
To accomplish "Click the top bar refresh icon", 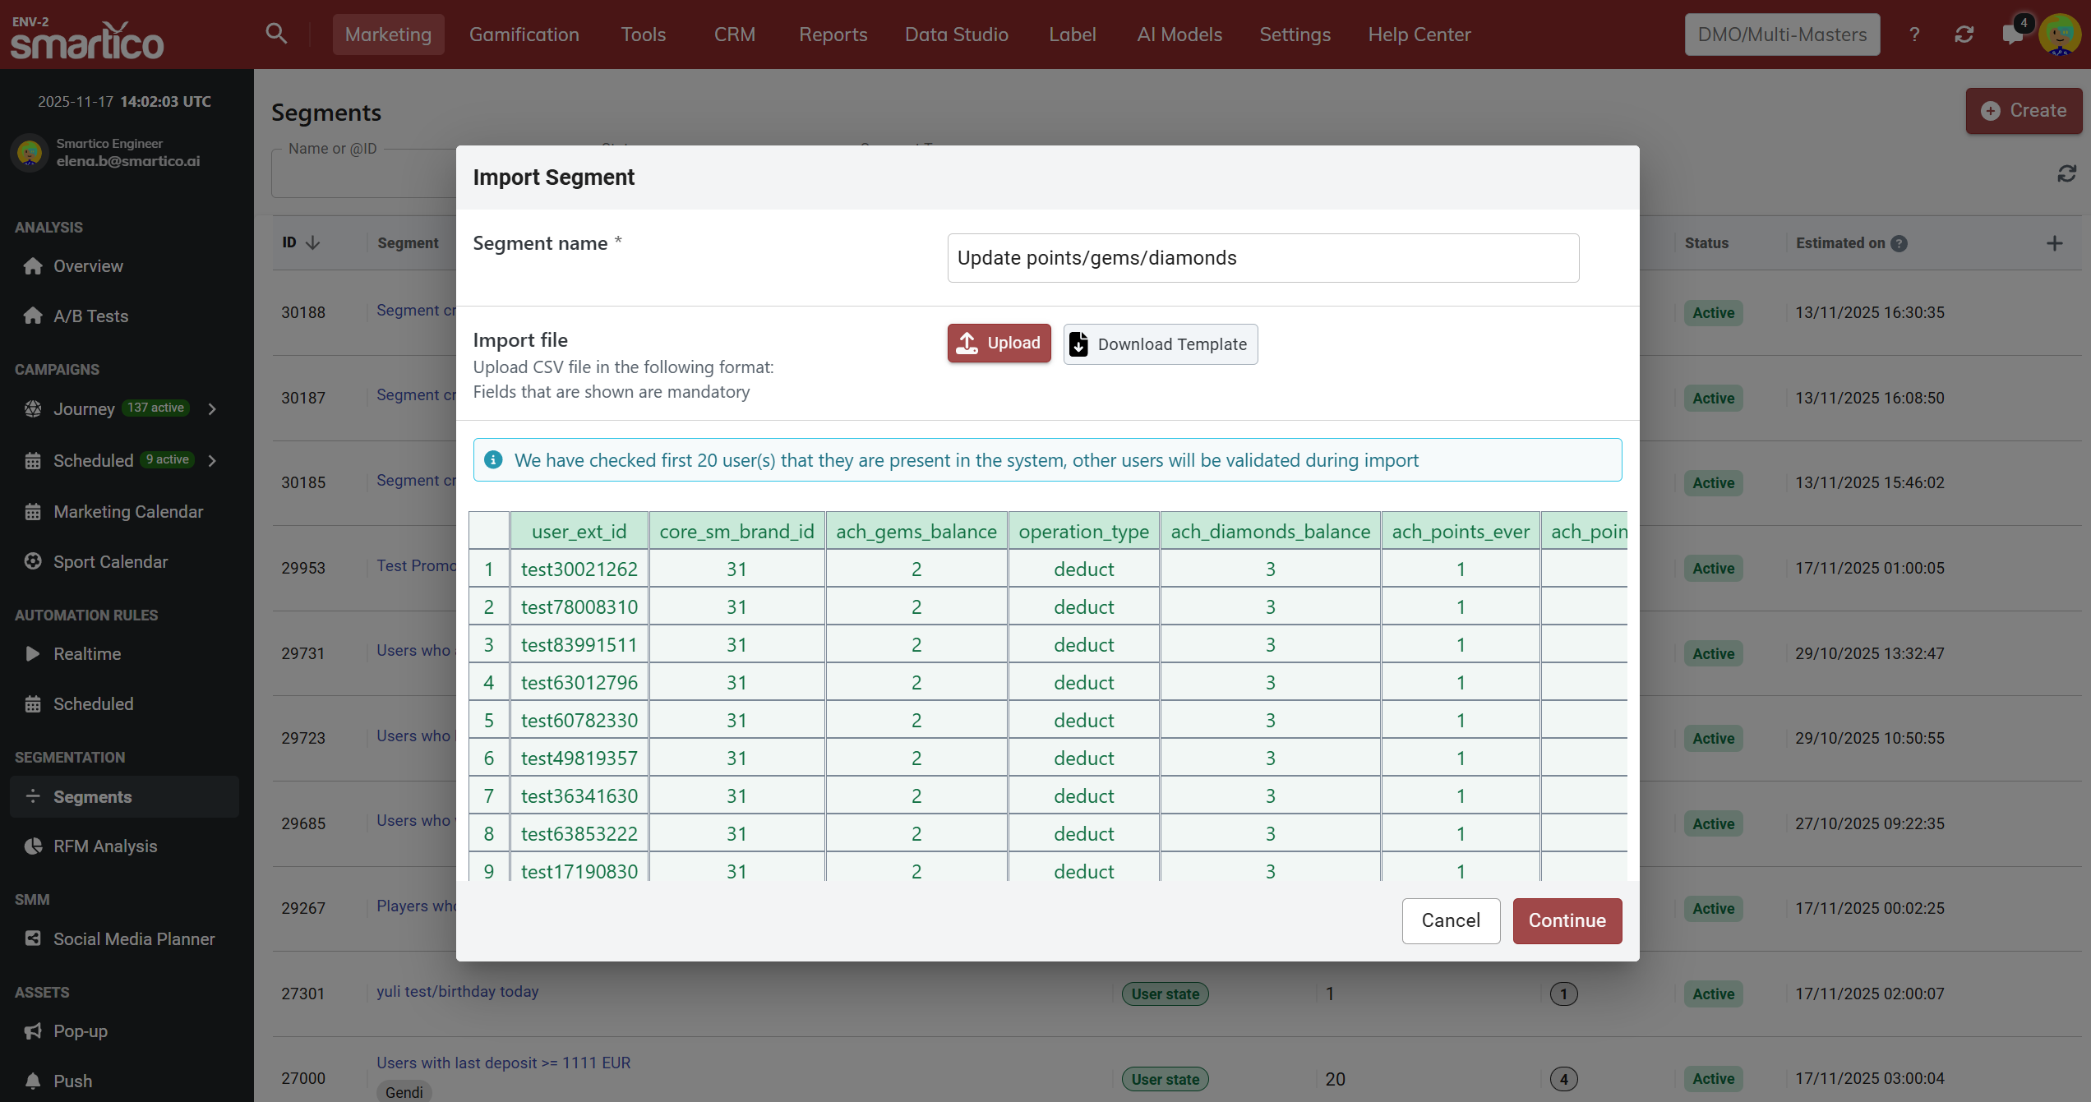I will (x=1964, y=34).
